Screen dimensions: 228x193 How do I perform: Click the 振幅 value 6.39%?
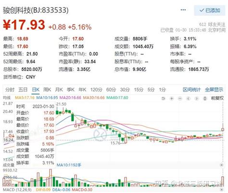click(190, 47)
